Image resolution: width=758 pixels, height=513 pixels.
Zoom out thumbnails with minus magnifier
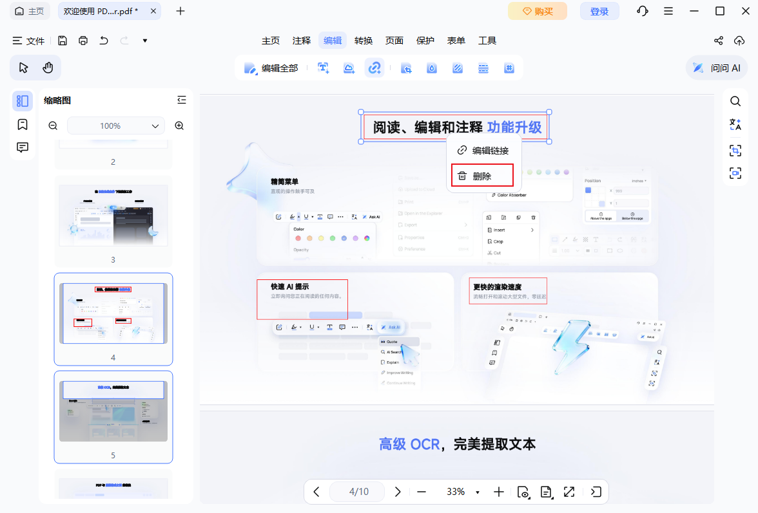pos(53,126)
